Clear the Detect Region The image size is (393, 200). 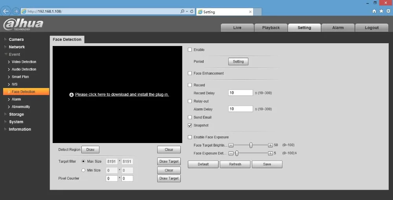[169, 150]
